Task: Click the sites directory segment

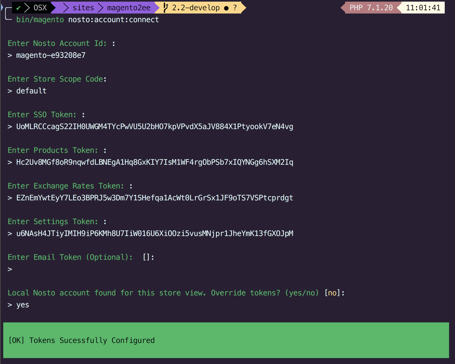Action: click(x=83, y=8)
